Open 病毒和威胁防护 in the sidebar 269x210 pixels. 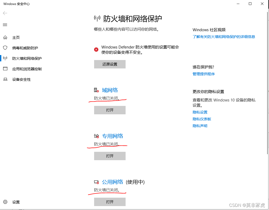tap(25, 48)
